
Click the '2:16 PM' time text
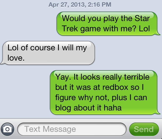coord(100,5)
